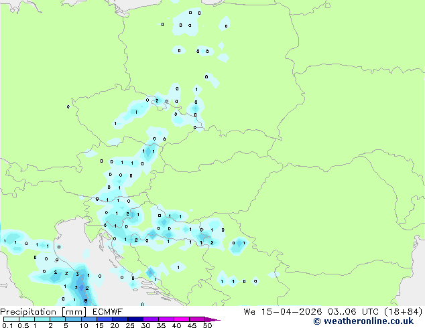This screenshot has width=425, height=328.
Task: Pick the 25–30 mm dark navy swatch
Action: click(135, 319)
